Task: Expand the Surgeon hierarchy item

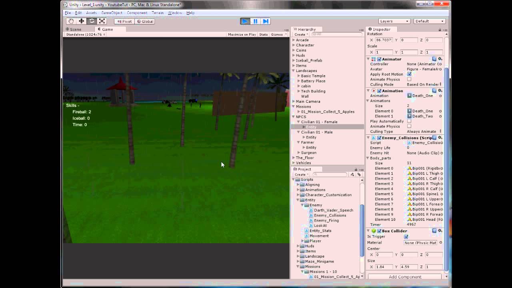Action: [299, 152]
